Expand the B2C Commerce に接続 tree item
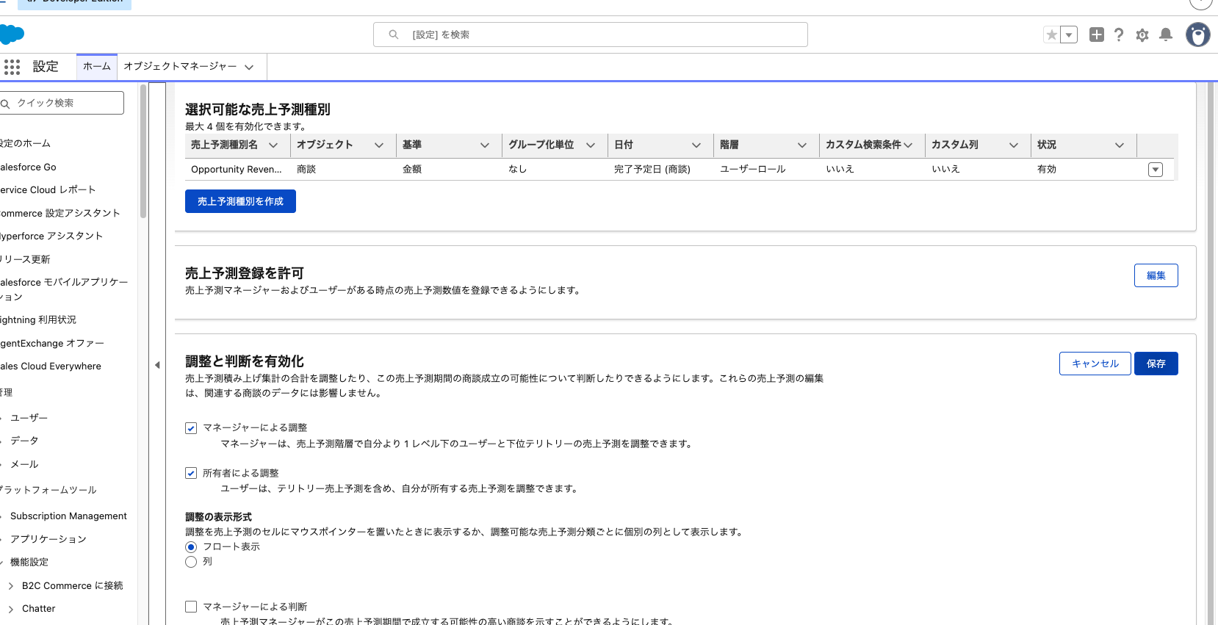 (x=10, y=586)
